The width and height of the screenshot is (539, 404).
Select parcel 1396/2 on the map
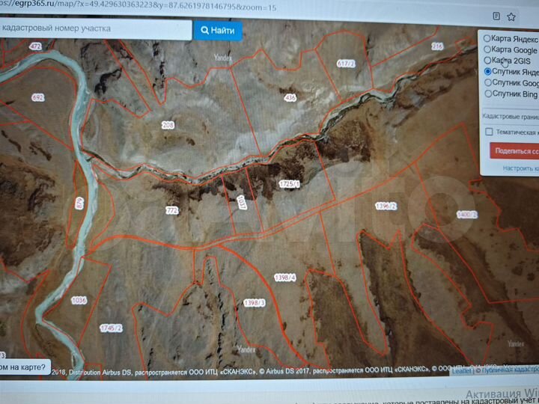point(386,206)
